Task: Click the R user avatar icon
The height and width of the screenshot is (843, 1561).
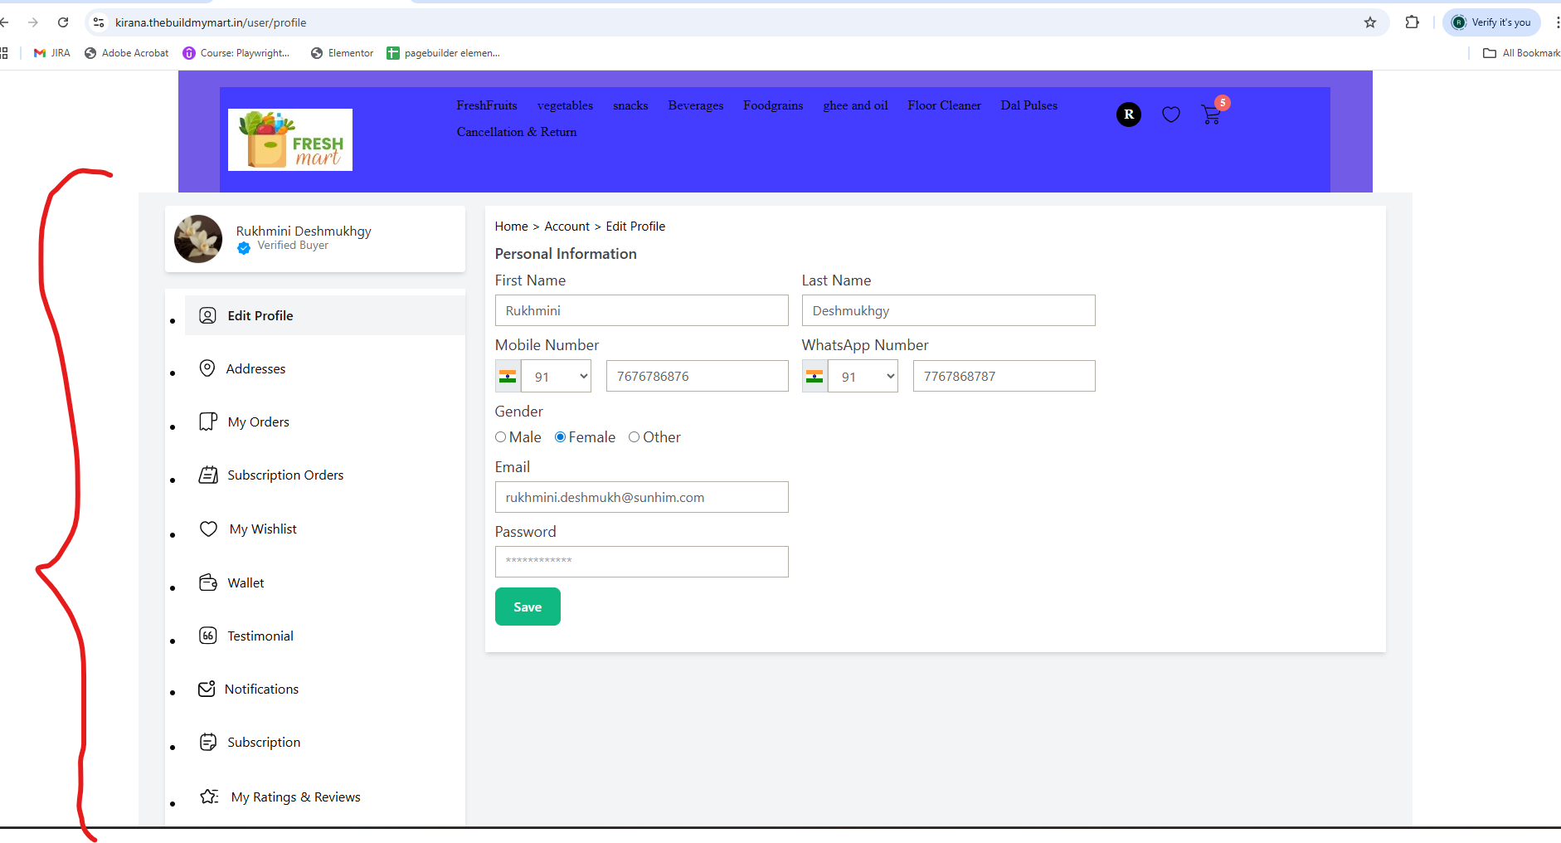Action: tap(1129, 115)
